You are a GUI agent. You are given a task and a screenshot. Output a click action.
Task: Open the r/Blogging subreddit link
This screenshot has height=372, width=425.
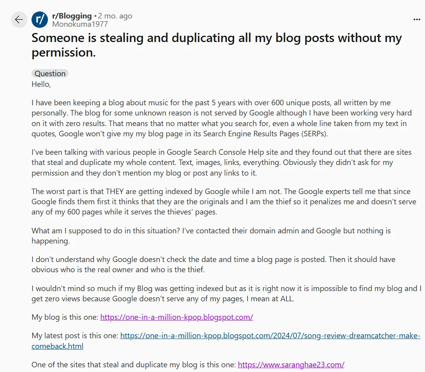pos(72,16)
